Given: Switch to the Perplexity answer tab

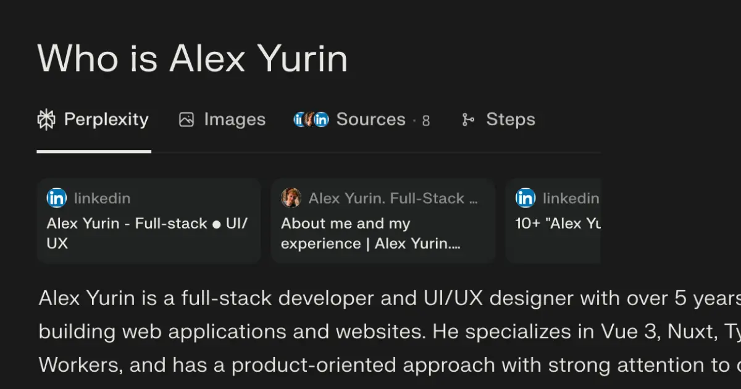Looking at the screenshot, I should point(106,120).
